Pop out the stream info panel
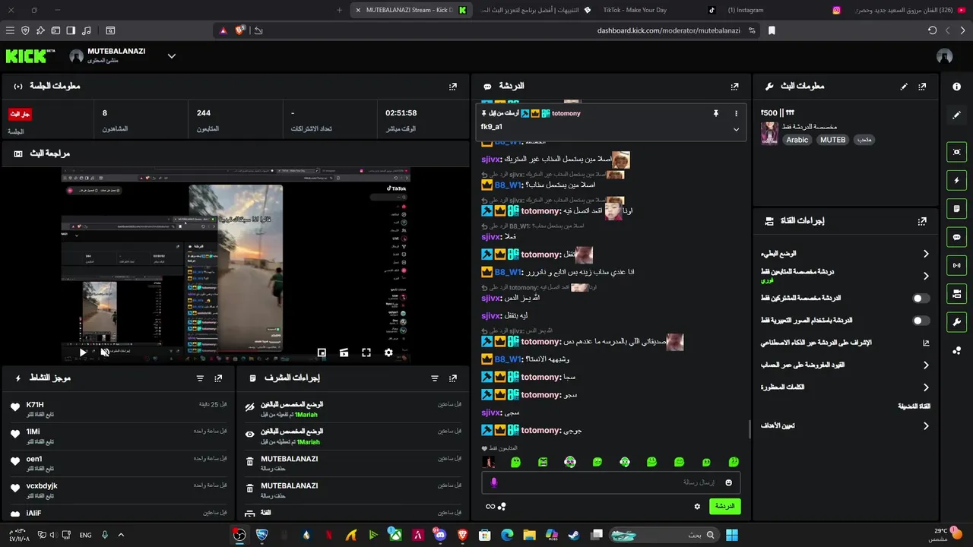This screenshot has height=547, width=973. [x=922, y=87]
